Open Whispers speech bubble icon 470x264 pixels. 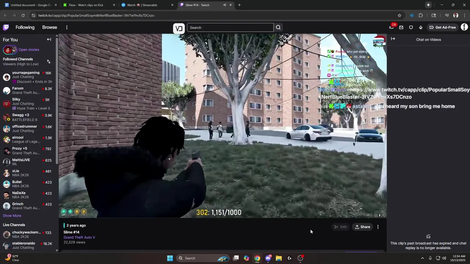coord(411,27)
